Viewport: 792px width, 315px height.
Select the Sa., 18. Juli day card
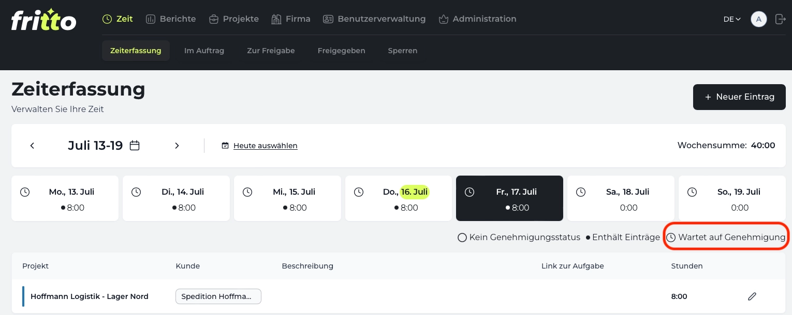coord(621,198)
